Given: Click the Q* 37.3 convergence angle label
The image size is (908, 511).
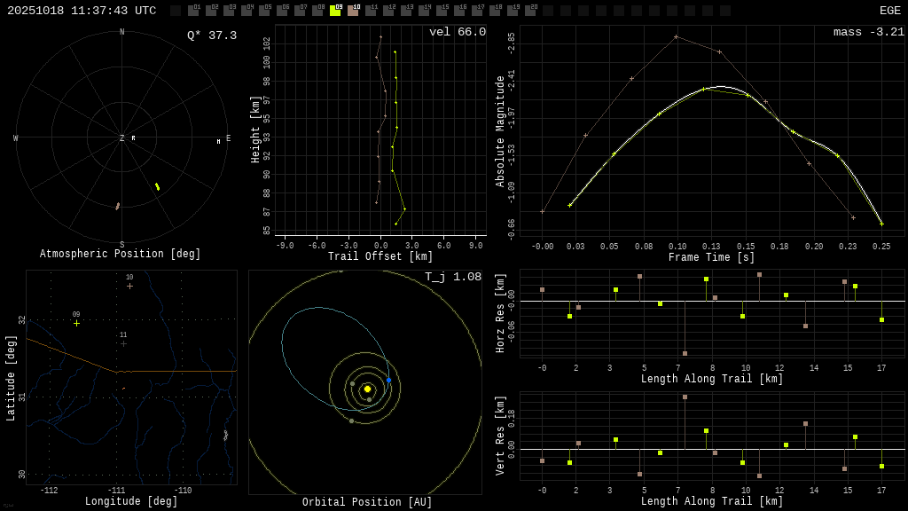Looking at the screenshot, I should click(x=211, y=35).
